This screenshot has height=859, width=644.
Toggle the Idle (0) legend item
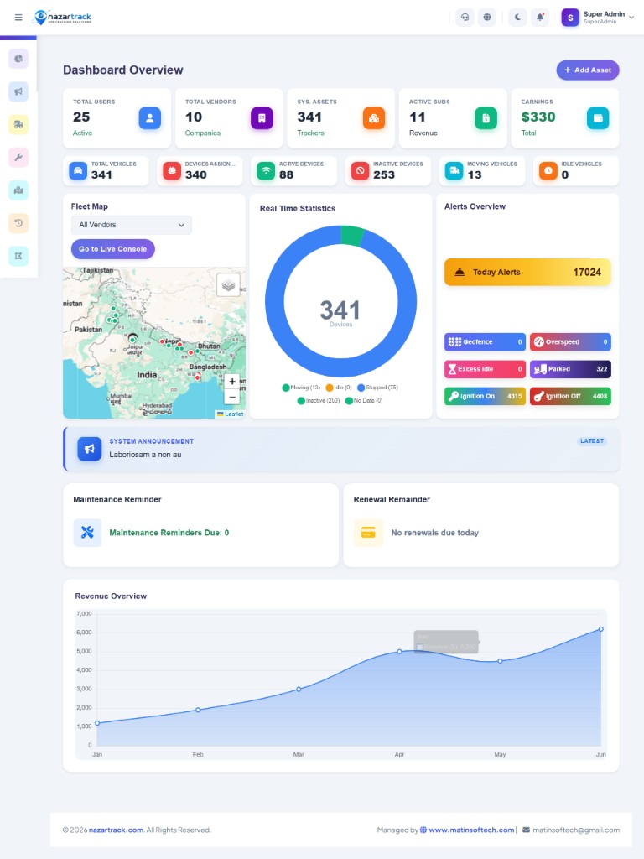tap(339, 388)
